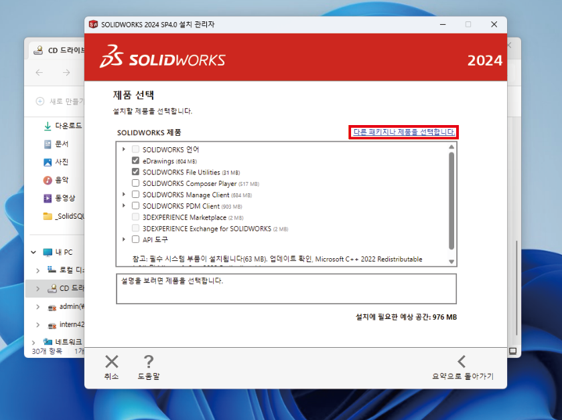
Task: Expand Network node in Explorer tree
Action: (x=33, y=342)
